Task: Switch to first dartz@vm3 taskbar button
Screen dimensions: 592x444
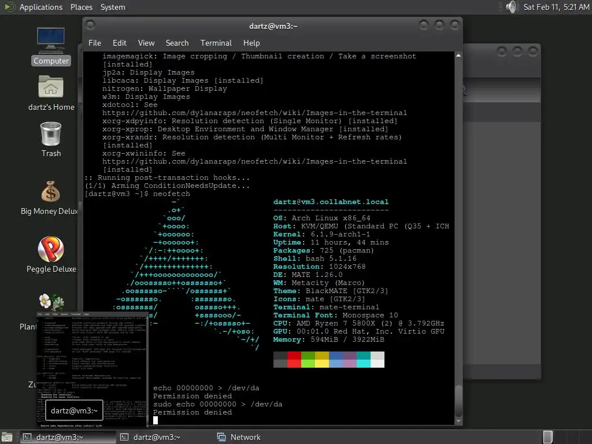Action: pyautogui.click(x=67, y=437)
